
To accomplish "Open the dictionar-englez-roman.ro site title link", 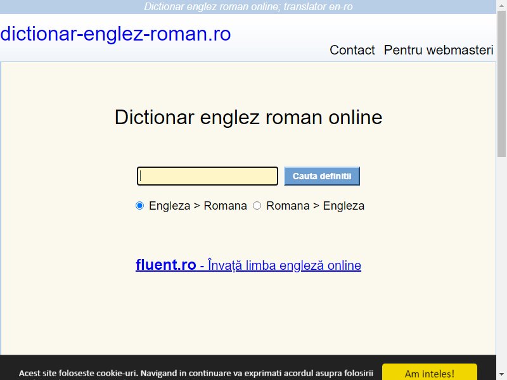I will pyautogui.click(x=115, y=34).
